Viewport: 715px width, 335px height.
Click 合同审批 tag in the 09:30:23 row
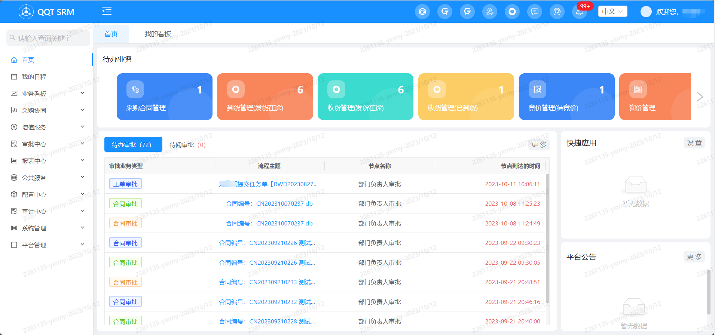pyautogui.click(x=125, y=243)
